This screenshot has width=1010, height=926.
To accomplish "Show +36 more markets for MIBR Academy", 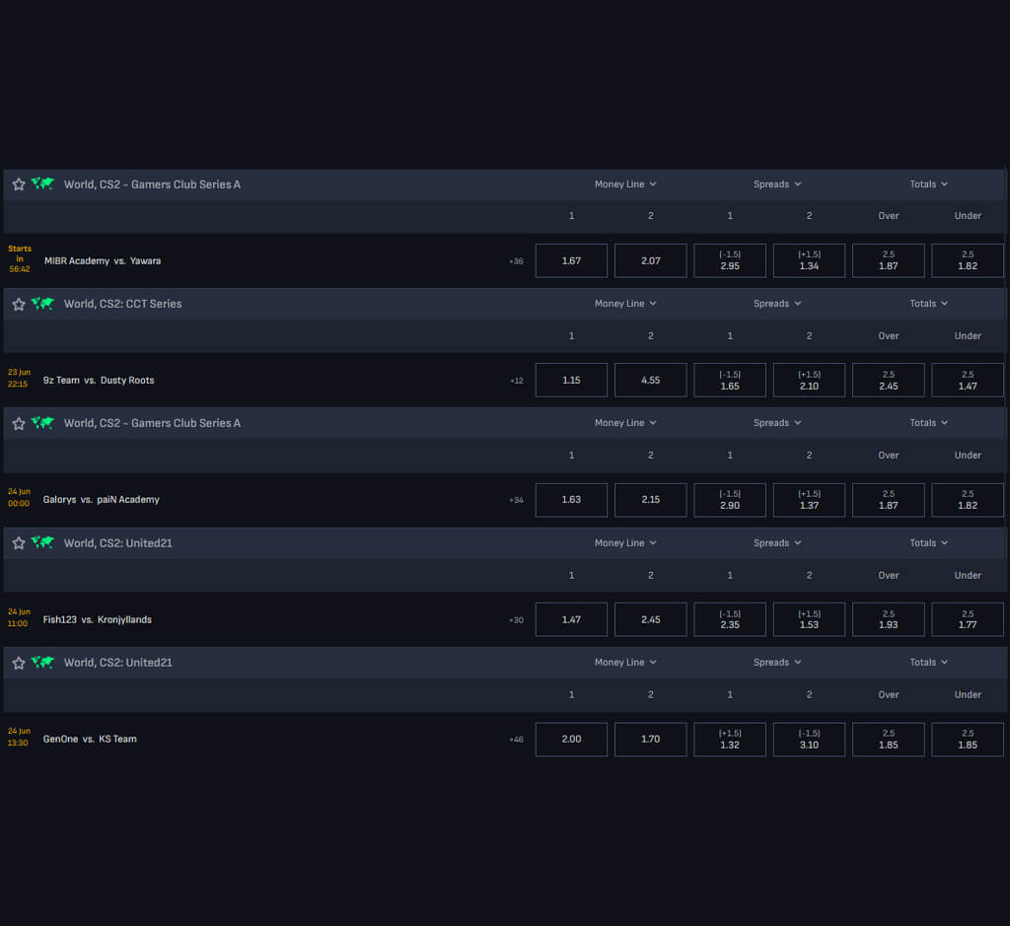I will (516, 261).
